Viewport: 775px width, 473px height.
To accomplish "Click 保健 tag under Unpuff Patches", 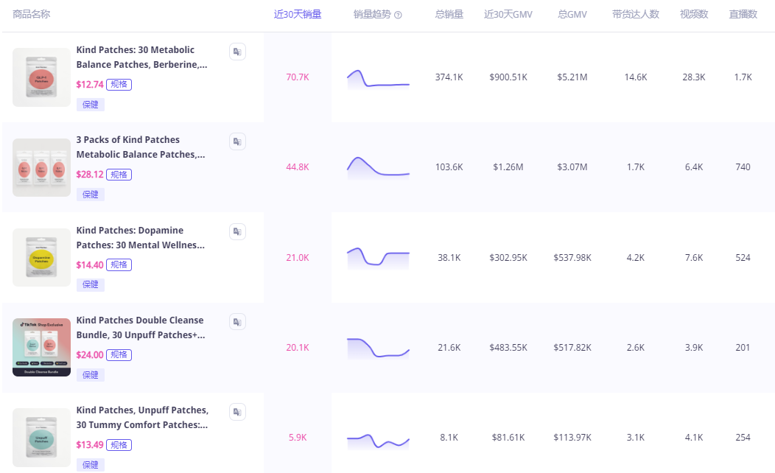I will coord(91,465).
